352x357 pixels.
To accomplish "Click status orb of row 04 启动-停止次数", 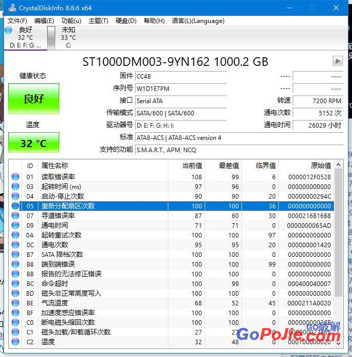I will pyautogui.click(x=15, y=196).
